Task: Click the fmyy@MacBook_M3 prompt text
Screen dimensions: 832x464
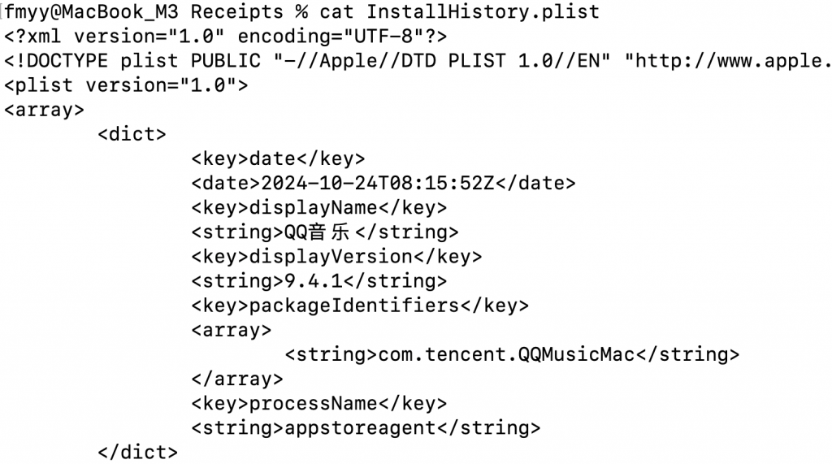Action: [91, 11]
